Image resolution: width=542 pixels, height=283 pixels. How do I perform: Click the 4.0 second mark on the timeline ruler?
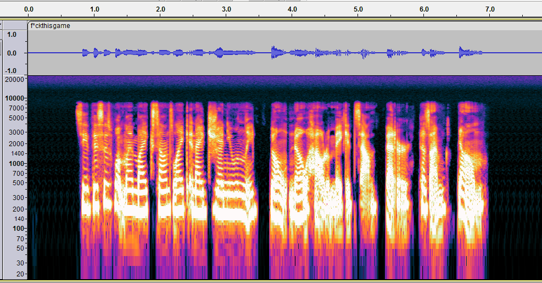click(x=293, y=9)
